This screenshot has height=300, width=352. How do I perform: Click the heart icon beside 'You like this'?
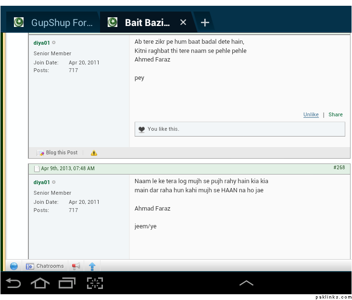141,129
